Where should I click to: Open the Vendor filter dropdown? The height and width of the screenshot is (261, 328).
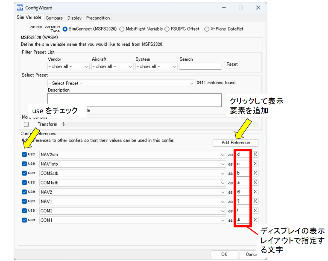click(86, 66)
